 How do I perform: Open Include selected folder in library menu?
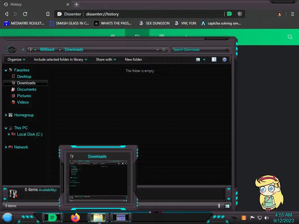60,60
